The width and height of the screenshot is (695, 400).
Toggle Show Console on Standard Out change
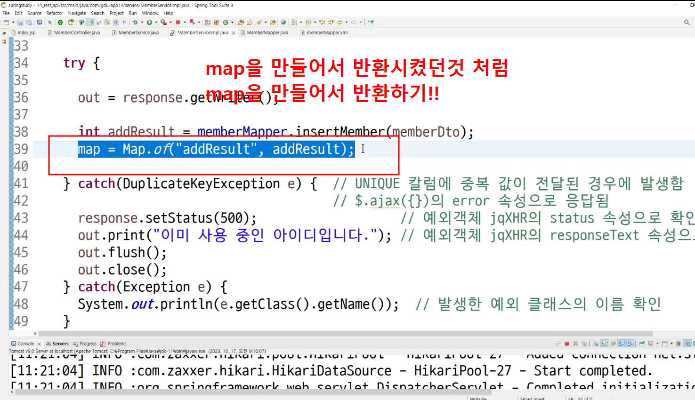click(x=622, y=344)
